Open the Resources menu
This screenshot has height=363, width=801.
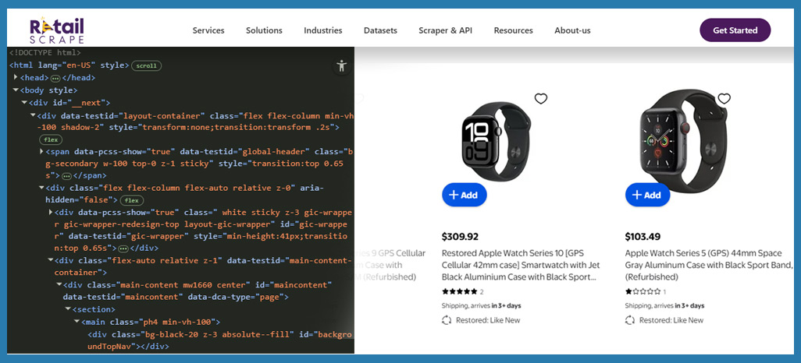click(514, 30)
